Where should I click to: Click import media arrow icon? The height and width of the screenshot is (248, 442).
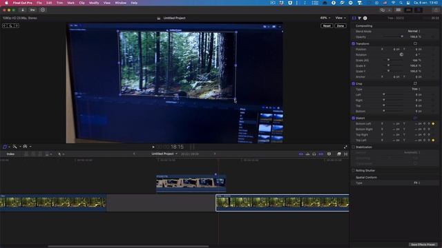(23, 10)
